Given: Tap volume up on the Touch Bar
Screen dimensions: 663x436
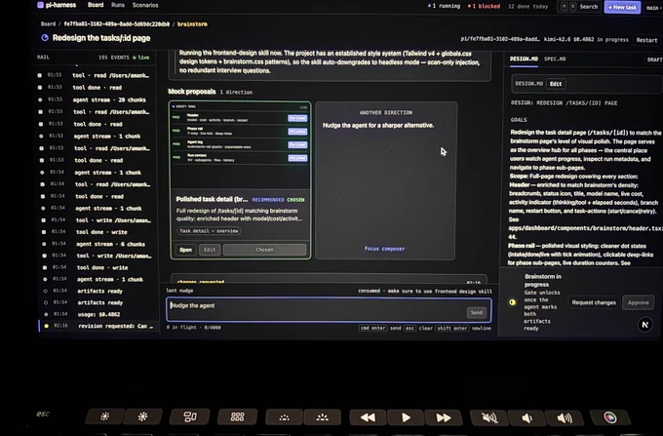Looking at the screenshot, I should coord(565,418).
